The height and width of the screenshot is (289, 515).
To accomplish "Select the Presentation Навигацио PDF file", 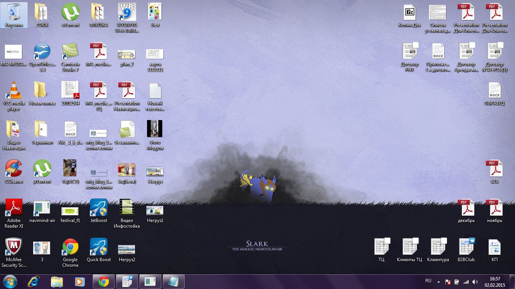I will [x=127, y=96].
